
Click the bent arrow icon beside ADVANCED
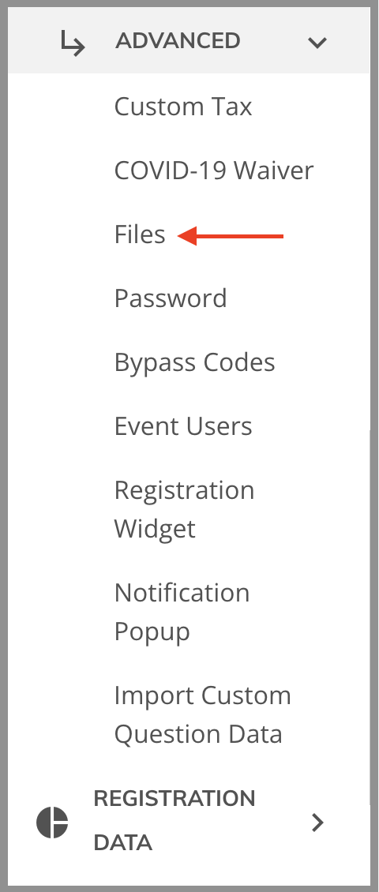click(x=73, y=43)
